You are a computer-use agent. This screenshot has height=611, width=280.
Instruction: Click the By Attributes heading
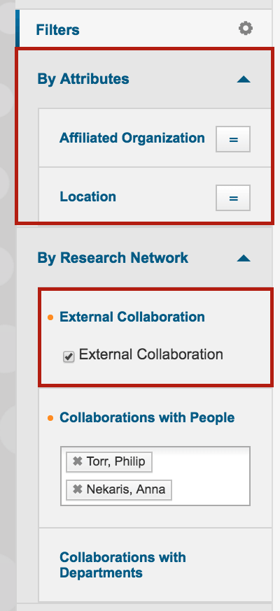(x=83, y=79)
